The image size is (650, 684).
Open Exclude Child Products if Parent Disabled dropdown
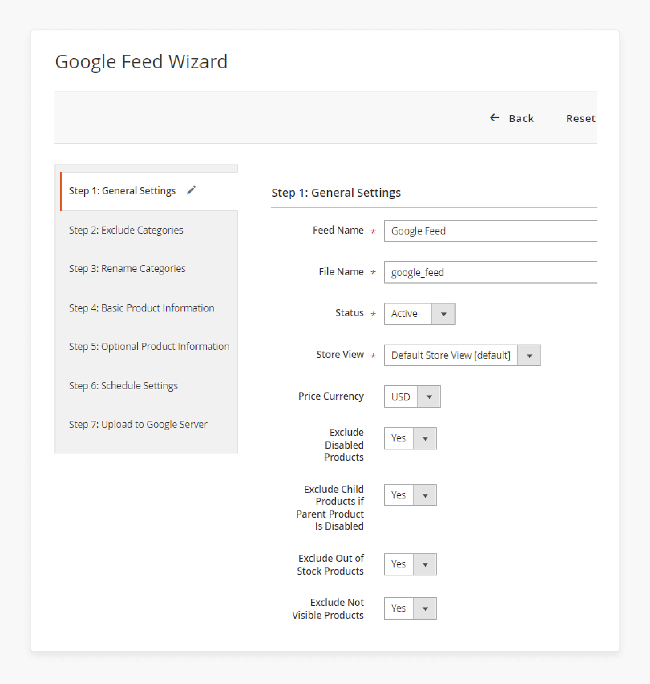click(x=410, y=495)
